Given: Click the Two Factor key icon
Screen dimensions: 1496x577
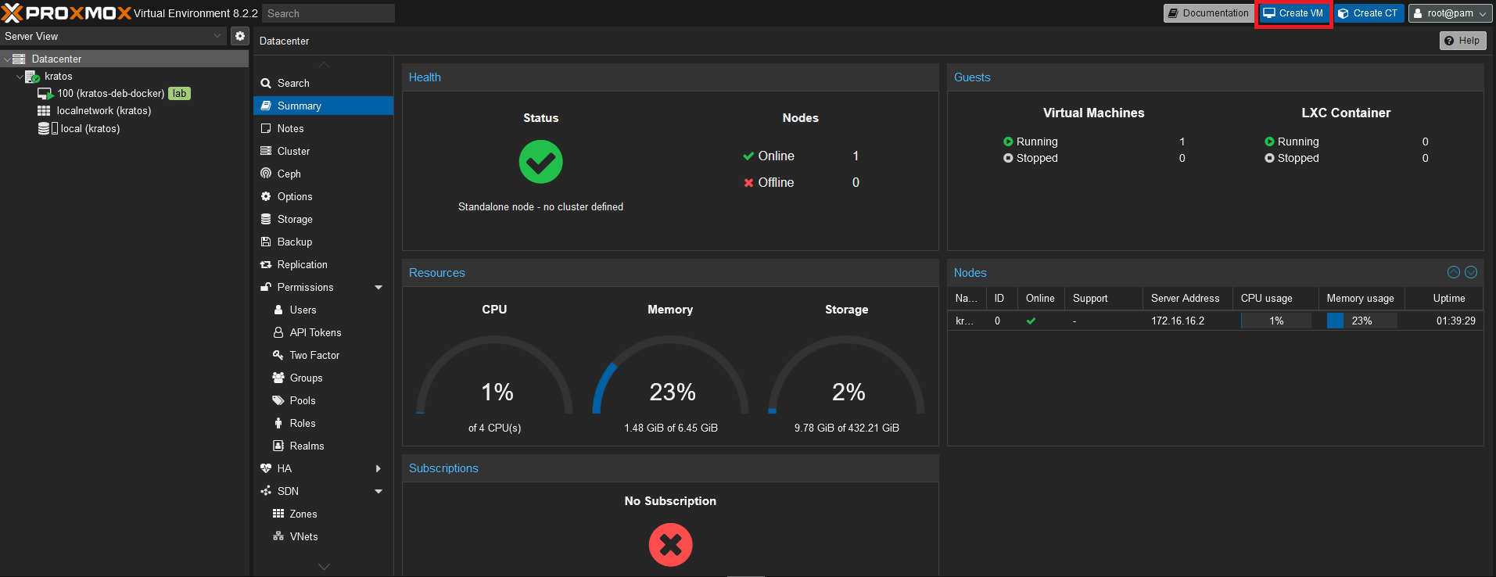Looking at the screenshot, I should (278, 355).
